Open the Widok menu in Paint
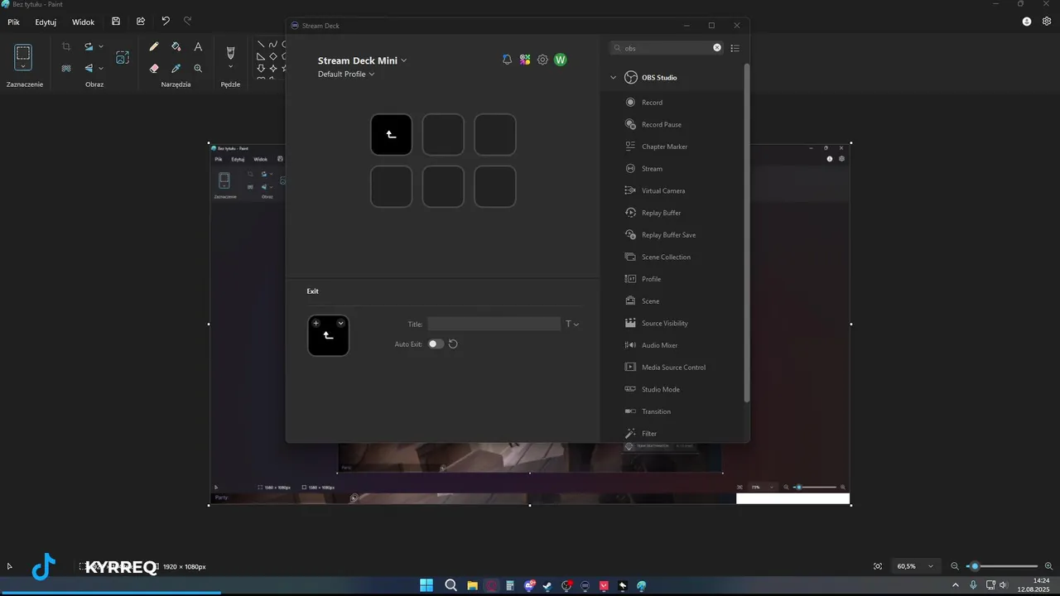This screenshot has width=1060, height=596. point(83,22)
